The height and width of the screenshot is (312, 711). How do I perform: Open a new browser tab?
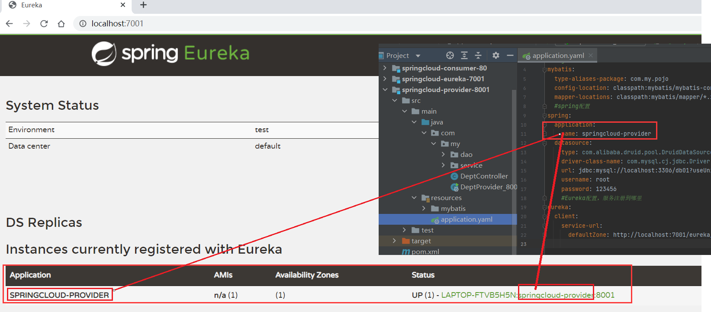144,5
